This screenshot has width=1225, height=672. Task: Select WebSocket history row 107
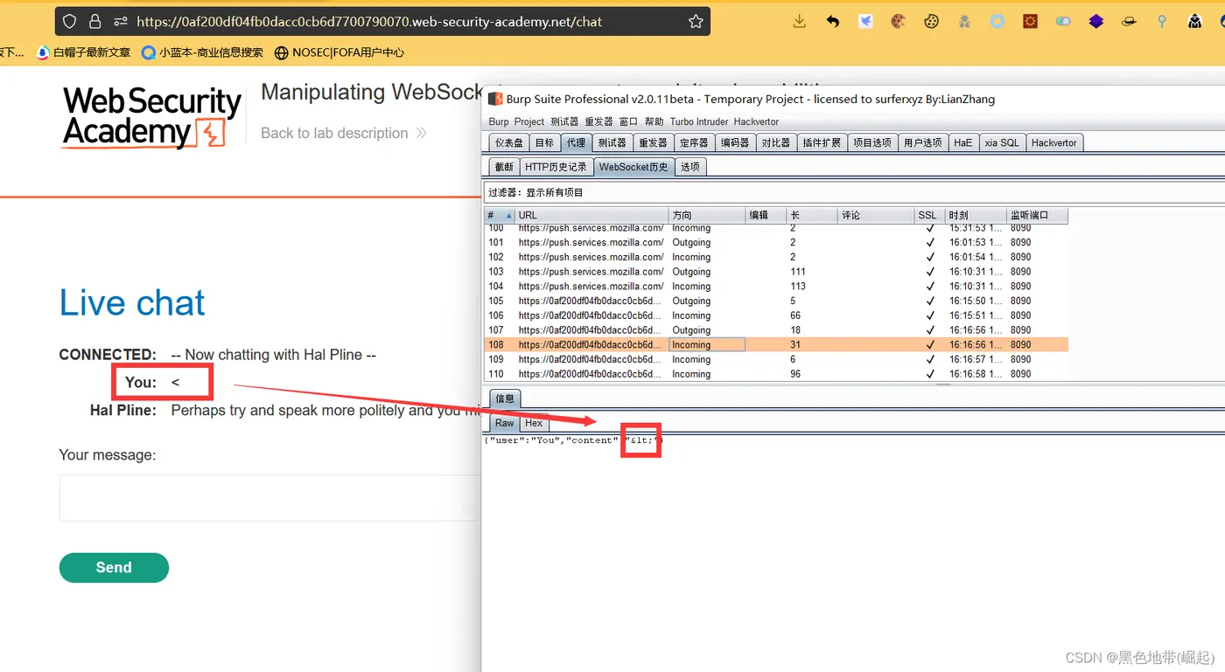775,330
